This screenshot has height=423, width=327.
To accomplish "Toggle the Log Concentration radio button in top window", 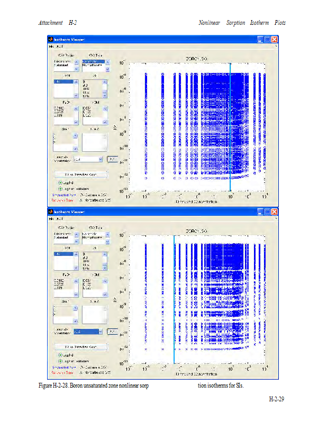I will tap(60, 188).
